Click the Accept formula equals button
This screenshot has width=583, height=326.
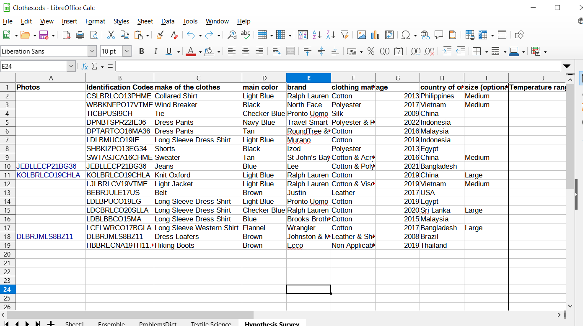110,66
